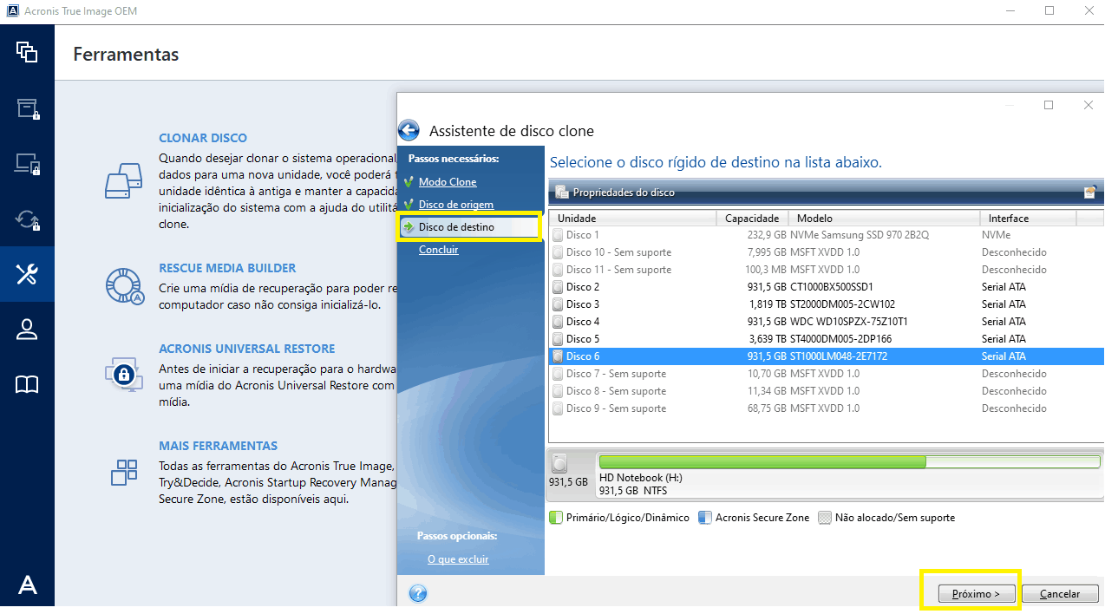The image size is (1105, 614).
Task: Sort by Interface column header
Action: 1029,219
